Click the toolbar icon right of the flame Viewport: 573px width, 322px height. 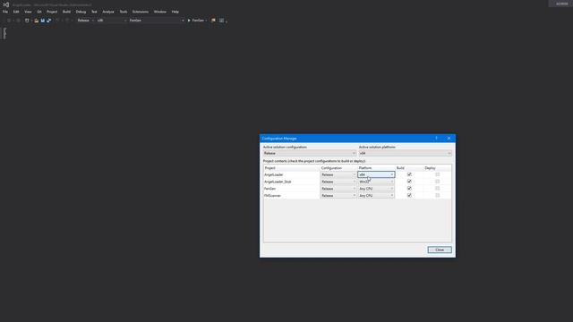(221, 21)
